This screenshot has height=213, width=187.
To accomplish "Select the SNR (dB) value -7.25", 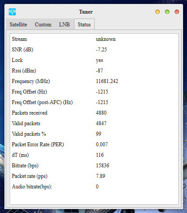I will point(101,50).
